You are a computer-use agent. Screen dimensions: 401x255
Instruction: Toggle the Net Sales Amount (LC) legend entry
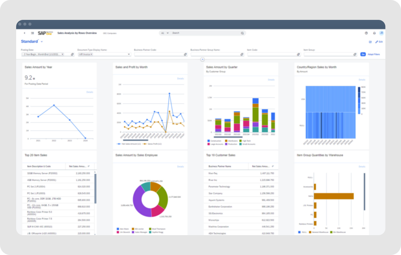pyautogui.click(x=131, y=144)
